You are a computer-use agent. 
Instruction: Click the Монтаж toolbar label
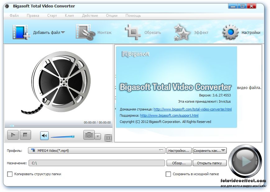104,32
